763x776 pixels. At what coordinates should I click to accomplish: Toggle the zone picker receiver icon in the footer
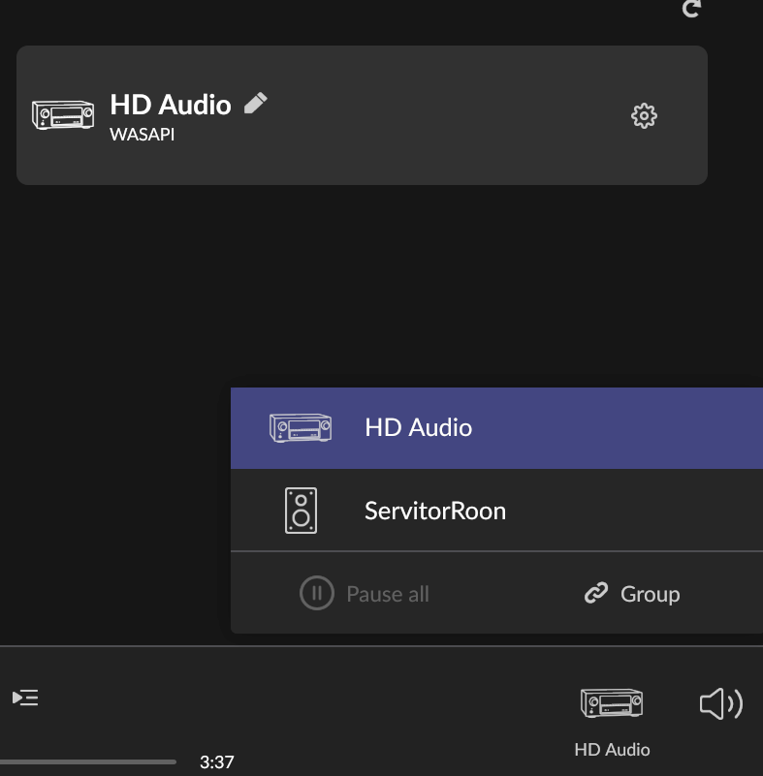tap(611, 703)
